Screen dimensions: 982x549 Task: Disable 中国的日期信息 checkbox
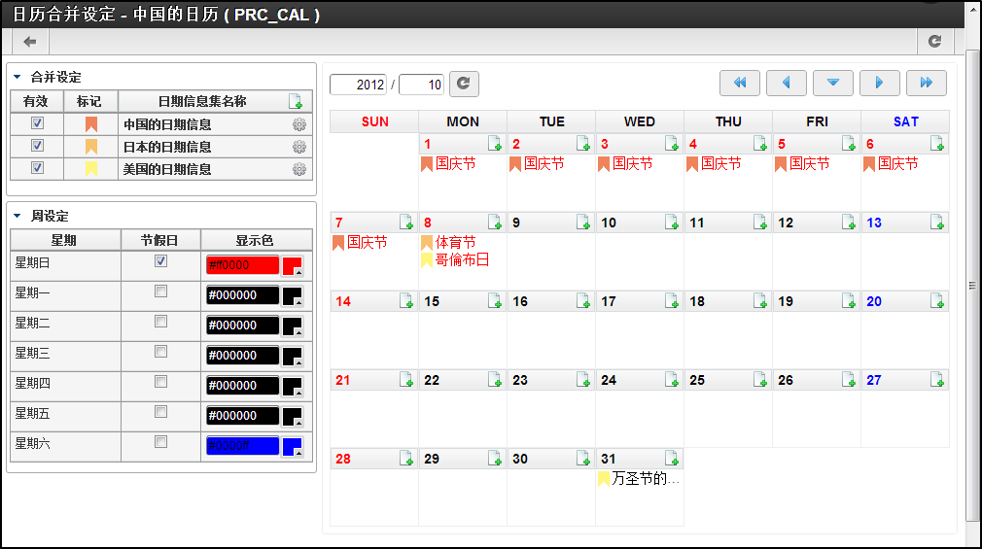pyautogui.click(x=38, y=123)
